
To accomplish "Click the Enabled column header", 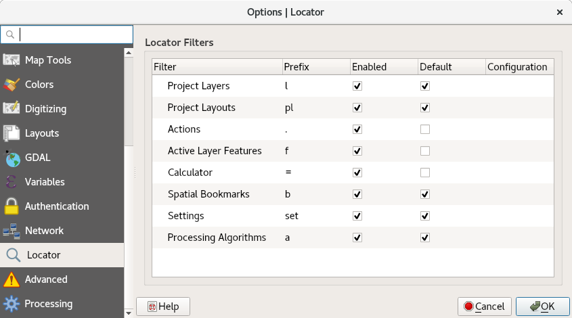I will click(384, 67).
